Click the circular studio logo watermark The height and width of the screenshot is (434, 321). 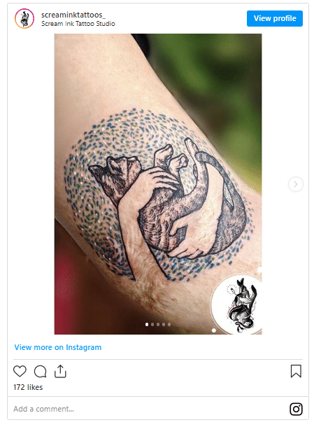click(x=237, y=304)
